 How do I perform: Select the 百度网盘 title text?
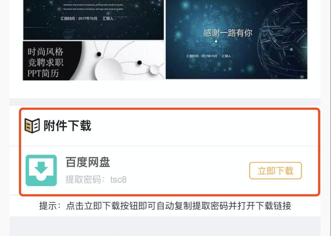click(x=88, y=162)
